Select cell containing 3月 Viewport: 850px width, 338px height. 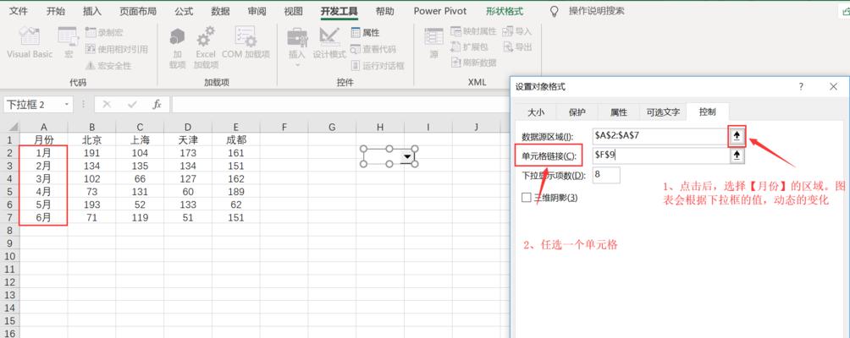click(43, 178)
